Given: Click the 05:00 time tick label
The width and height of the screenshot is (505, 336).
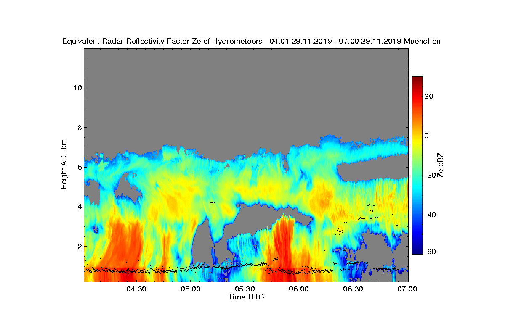Looking at the screenshot, I should point(191,289).
